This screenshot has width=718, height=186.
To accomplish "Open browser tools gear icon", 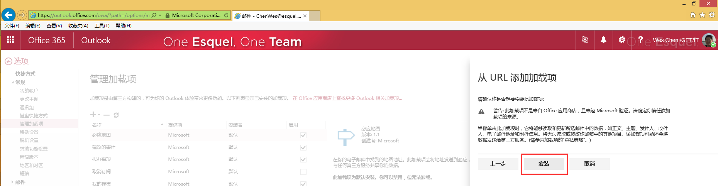I will (712, 15).
